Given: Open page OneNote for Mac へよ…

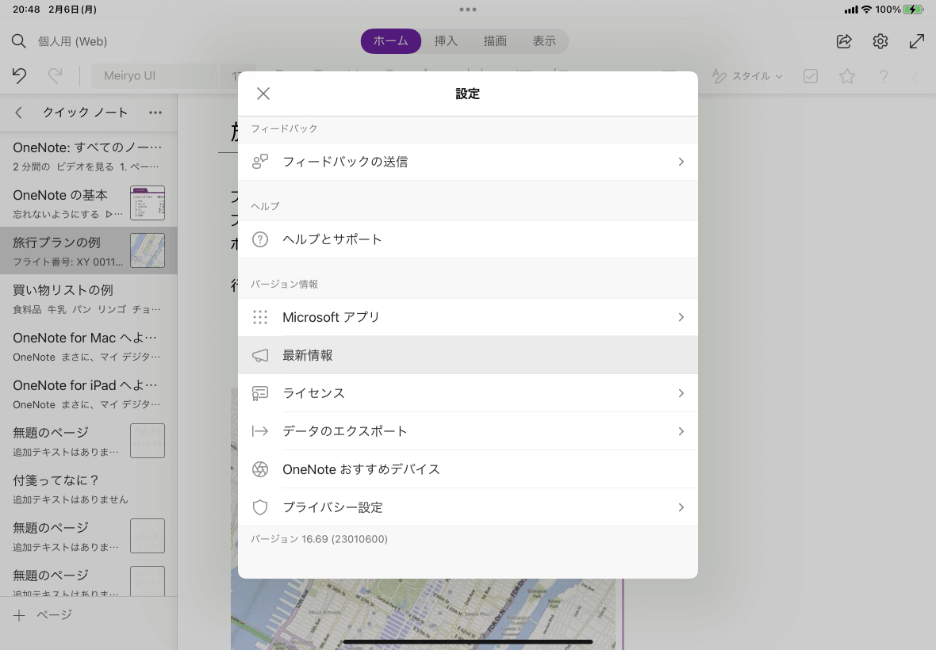Looking at the screenshot, I should point(88,346).
